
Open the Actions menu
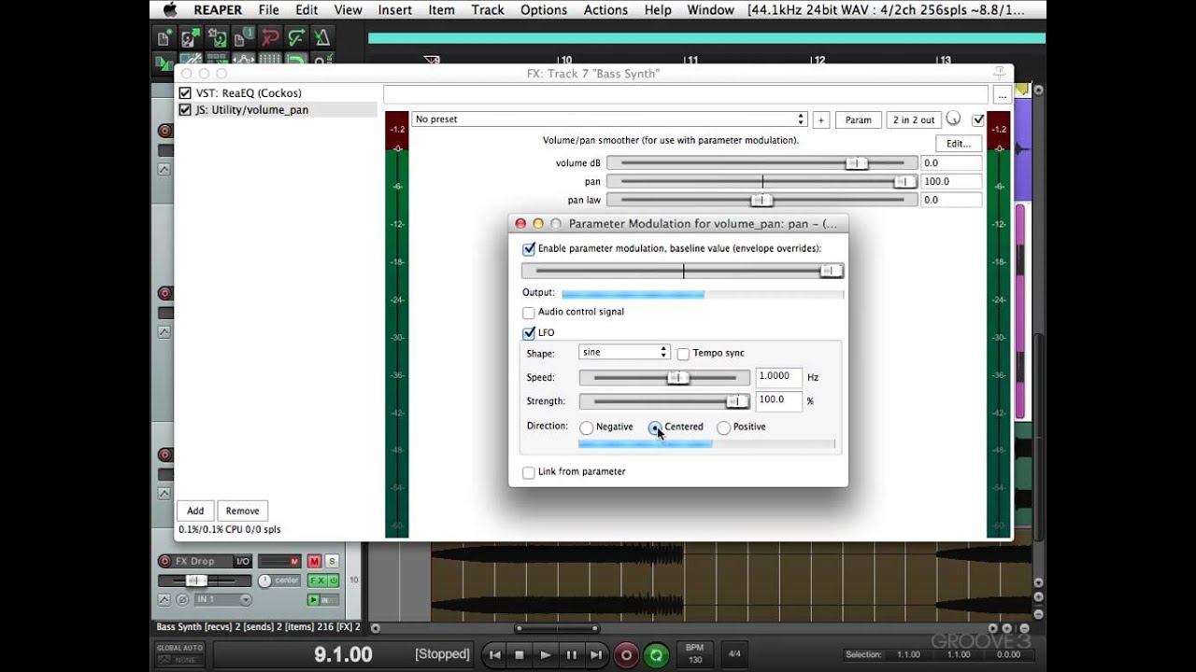tap(605, 10)
